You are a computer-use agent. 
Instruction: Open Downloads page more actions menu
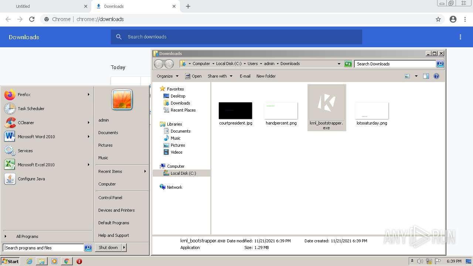coord(460,37)
